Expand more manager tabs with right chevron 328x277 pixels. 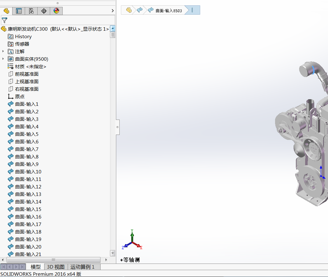[x=112, y=11]
